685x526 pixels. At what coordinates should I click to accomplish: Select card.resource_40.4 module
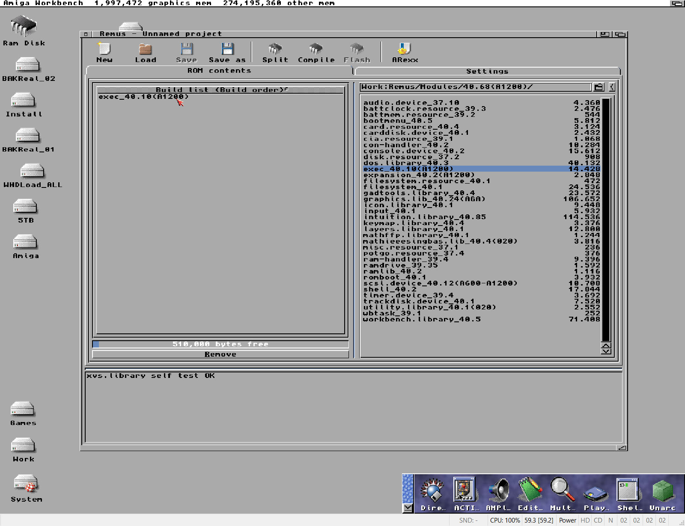pyautogui.click(x=482, y=127)
